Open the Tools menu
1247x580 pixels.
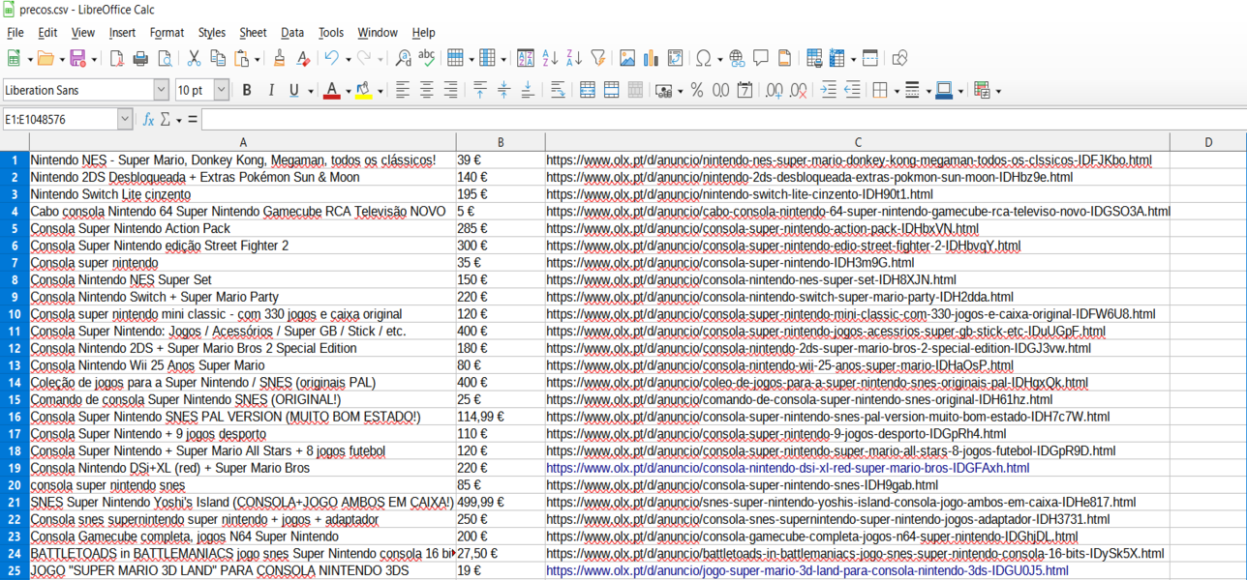[331, 33]
